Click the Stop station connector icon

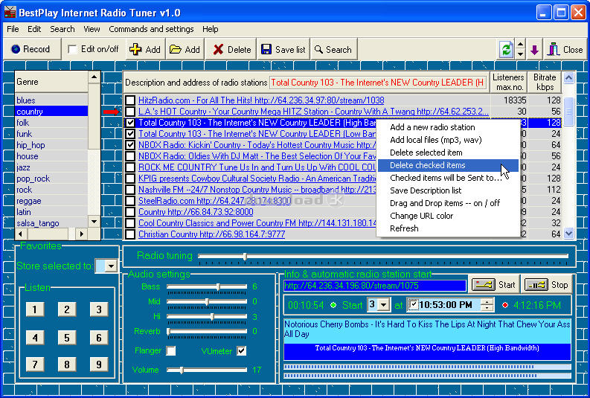(536, 285)
